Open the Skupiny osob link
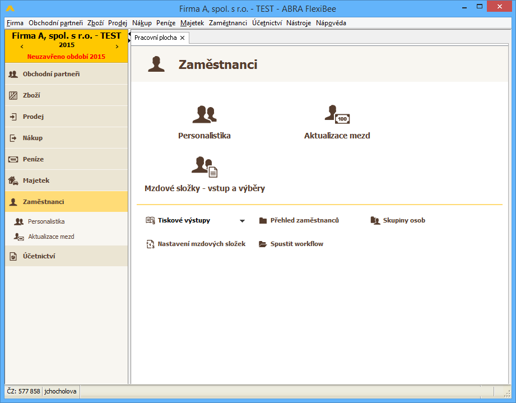This screenshot has width=516, height=403. pyautogui.click(x=404, y=220)
